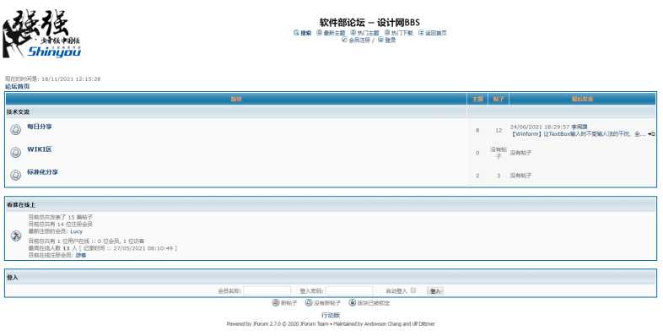
Task: Click the 新帖子 legend icon
Action: 276,302
